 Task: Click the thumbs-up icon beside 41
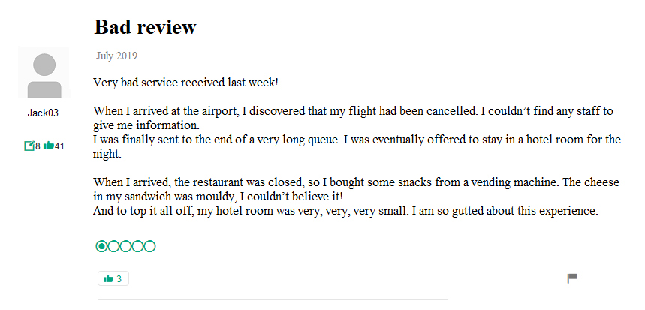point(49,146)
